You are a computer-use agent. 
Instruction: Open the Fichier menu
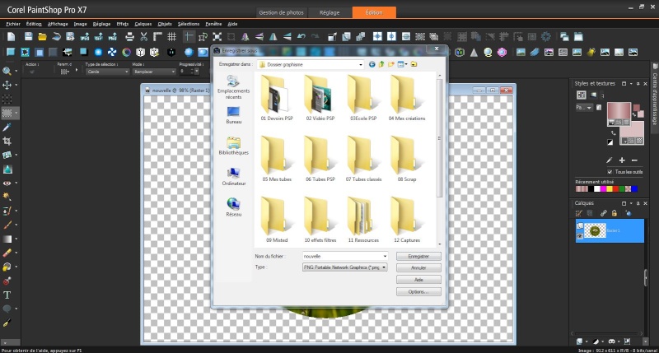click(13, 24)
